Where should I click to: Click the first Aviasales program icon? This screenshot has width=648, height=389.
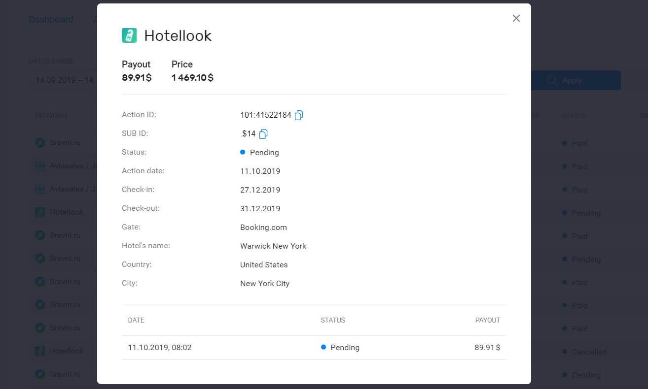[40, 165]
